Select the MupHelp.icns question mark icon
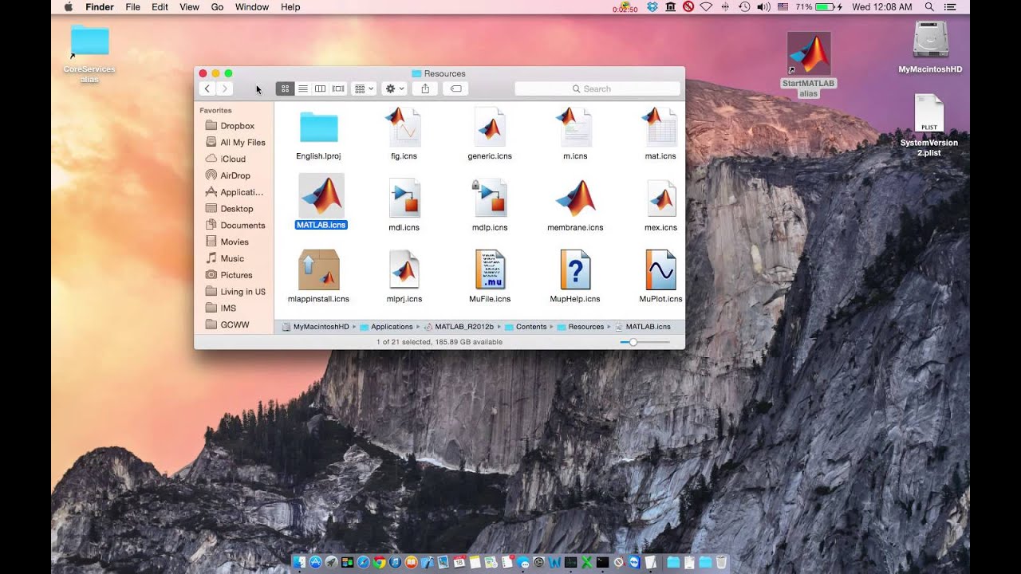1021x574 pixels. click(x=575, y=269)
